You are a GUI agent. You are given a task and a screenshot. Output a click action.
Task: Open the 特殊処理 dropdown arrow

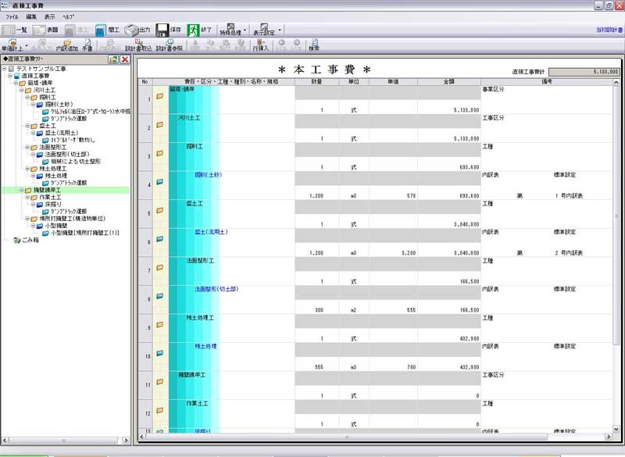(245, 30)
